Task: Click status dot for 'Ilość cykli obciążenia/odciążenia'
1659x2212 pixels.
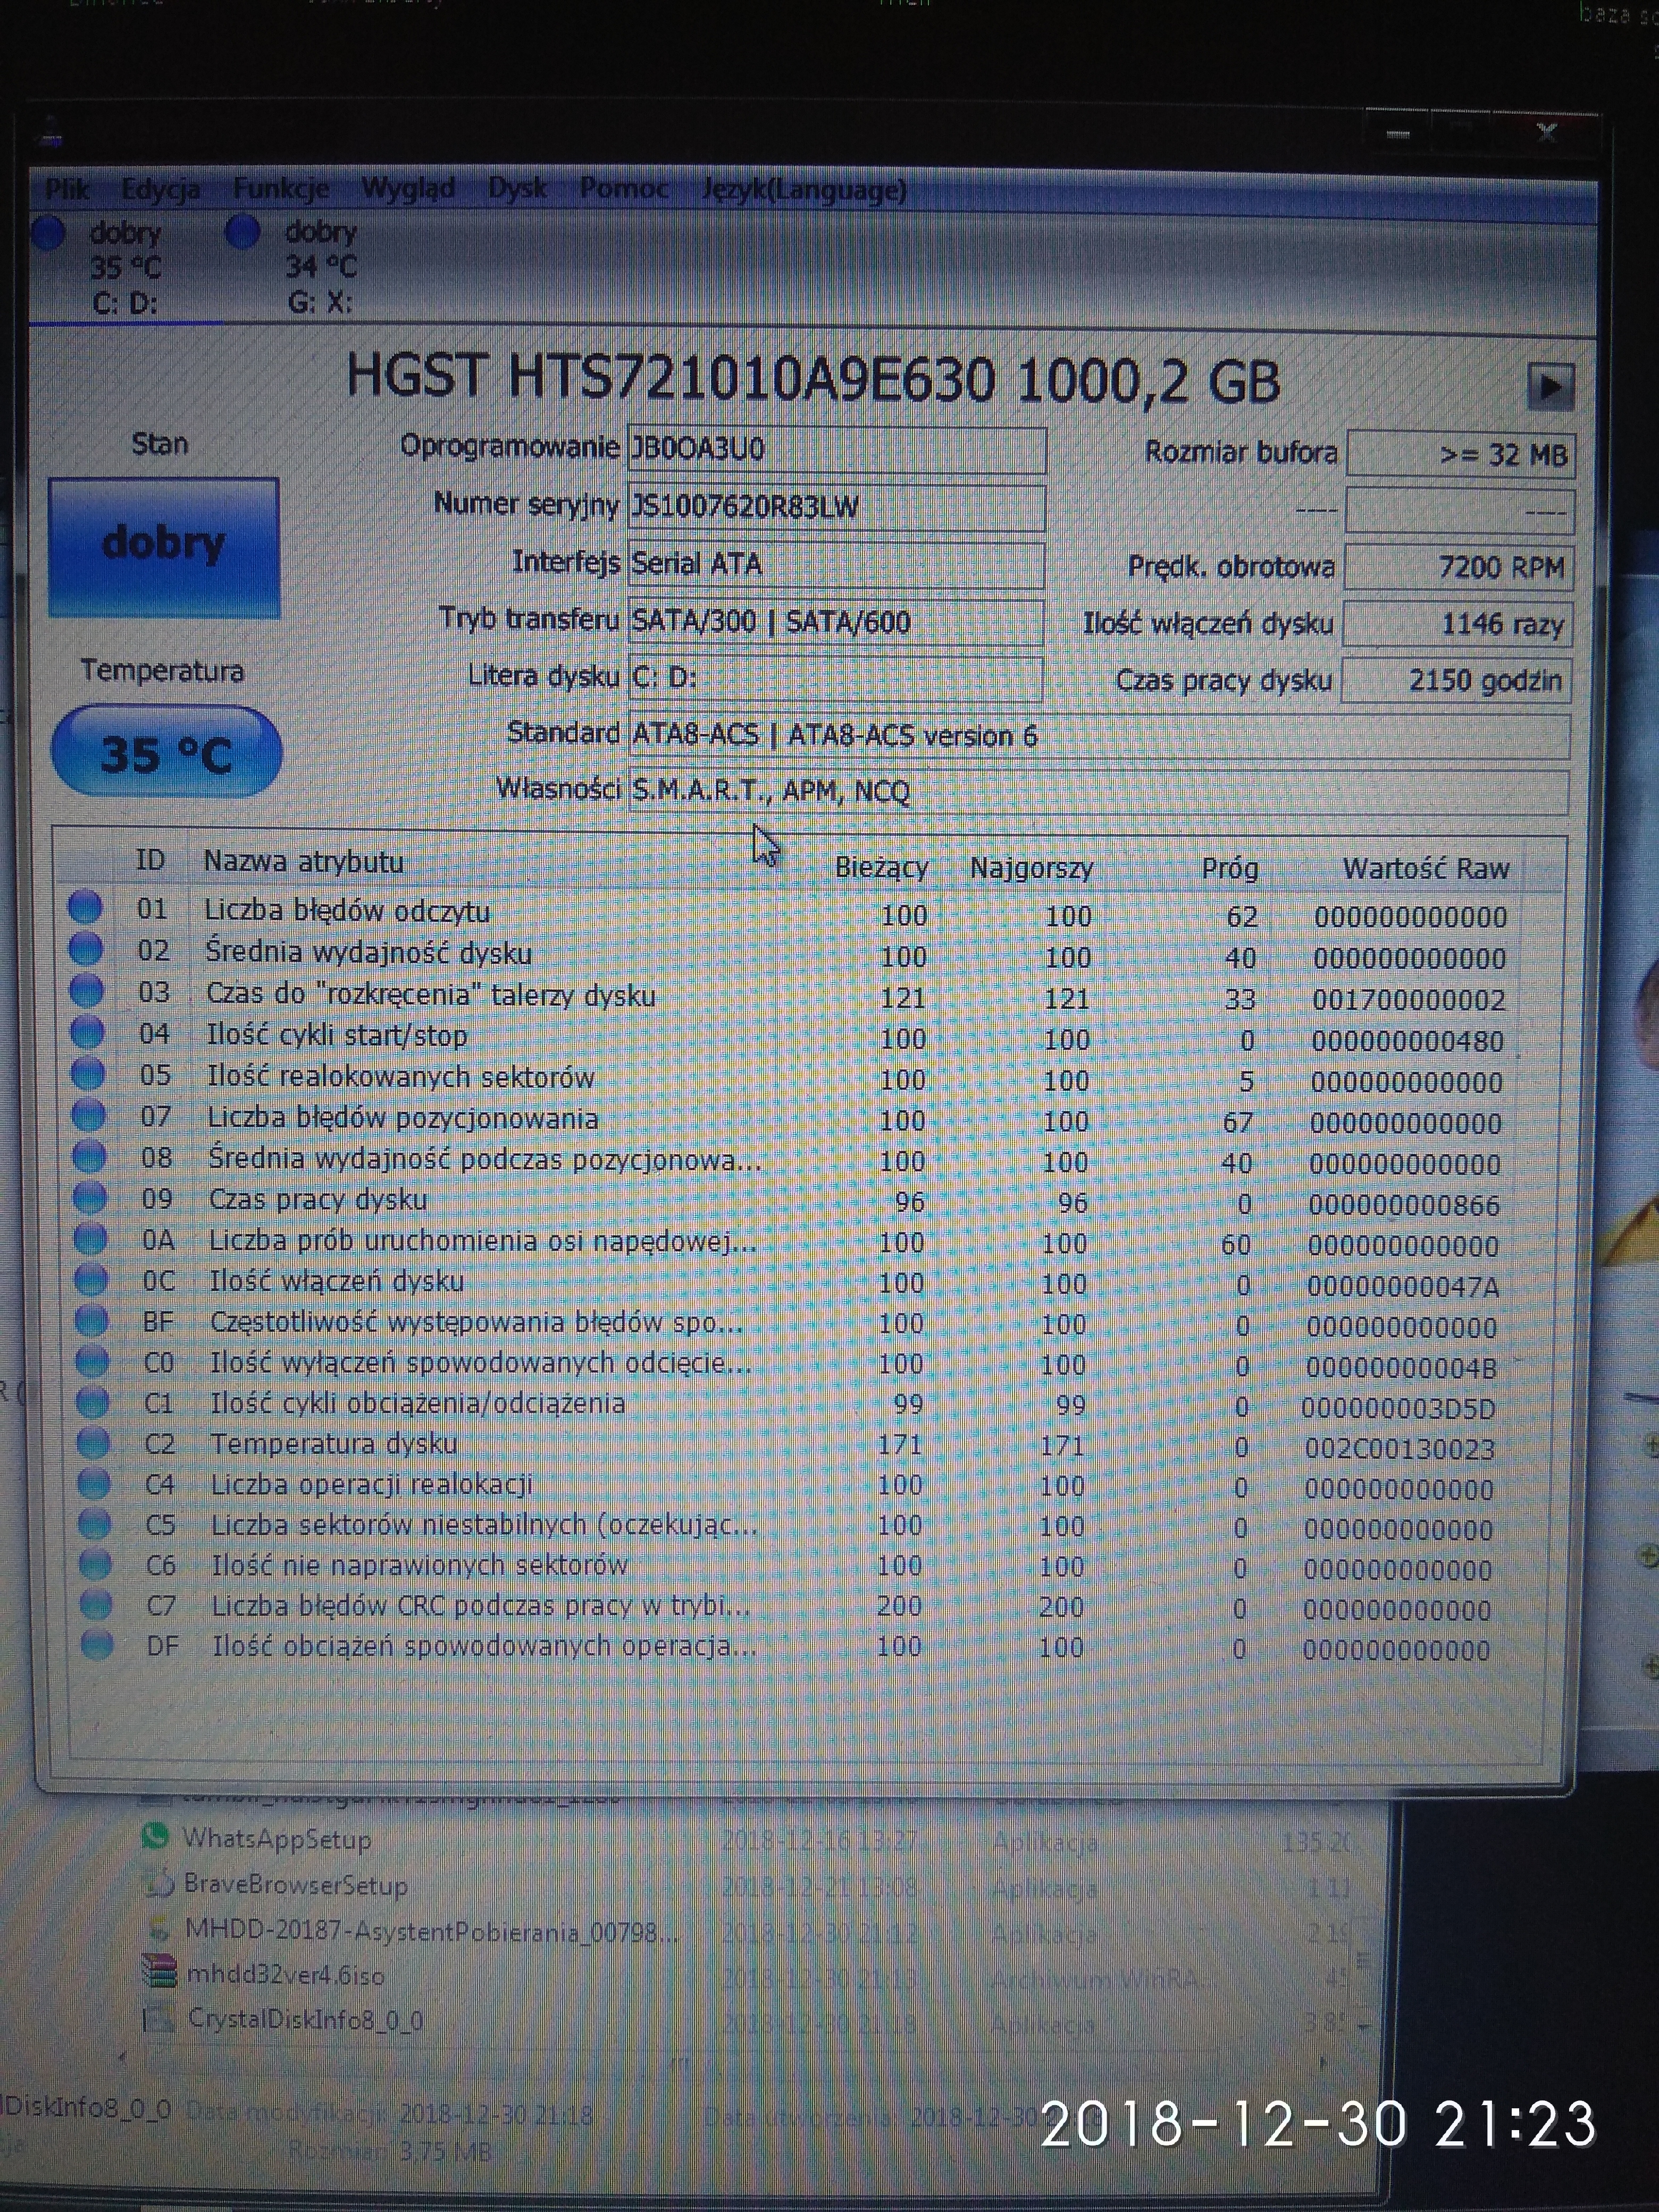Action: click(93, 1402)
